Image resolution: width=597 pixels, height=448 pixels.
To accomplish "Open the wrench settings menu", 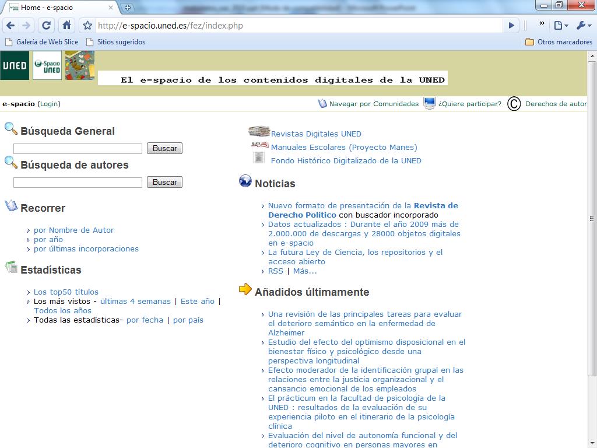I will [584, 26].
